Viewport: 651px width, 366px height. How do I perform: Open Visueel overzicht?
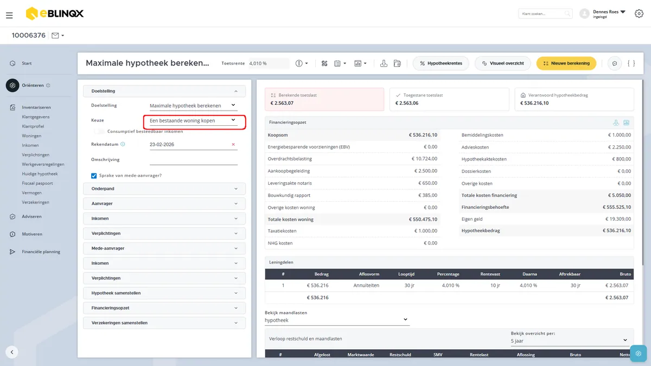[503, 63]
